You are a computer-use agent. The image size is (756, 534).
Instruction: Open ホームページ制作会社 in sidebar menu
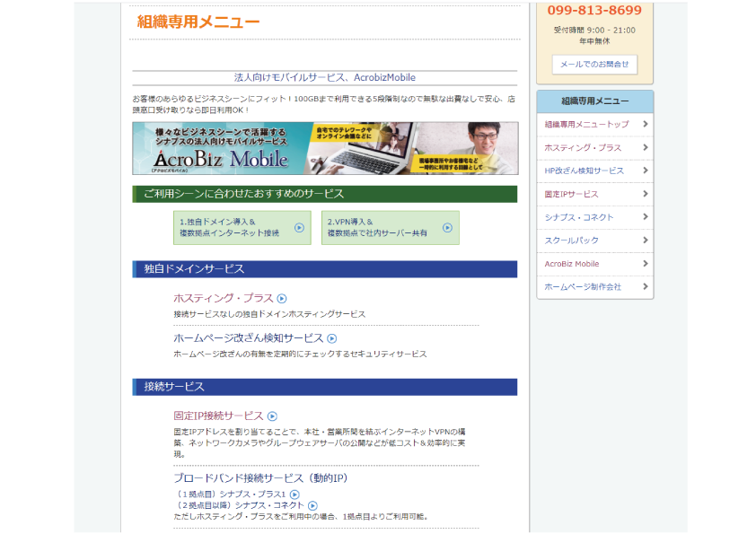click(595, 287)
